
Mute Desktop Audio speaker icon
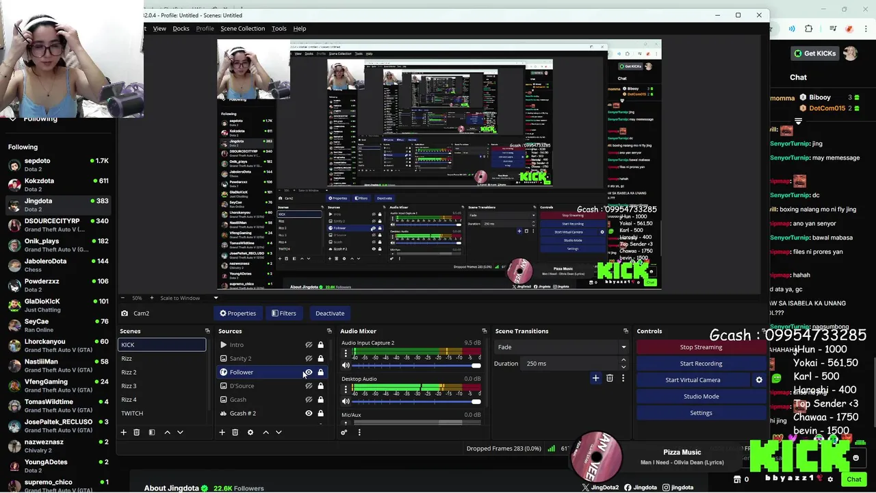click(x=346, y=401)
